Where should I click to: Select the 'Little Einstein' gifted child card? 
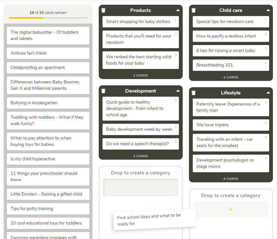[x=48, y=194]
